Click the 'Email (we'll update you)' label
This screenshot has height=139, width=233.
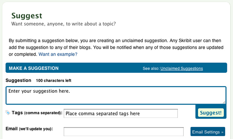tap(29, 128)
